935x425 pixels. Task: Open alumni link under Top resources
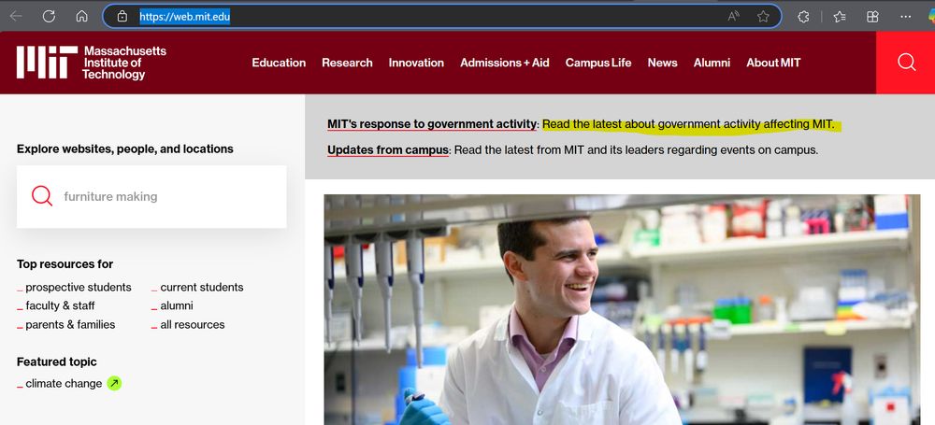pos(177,305)
